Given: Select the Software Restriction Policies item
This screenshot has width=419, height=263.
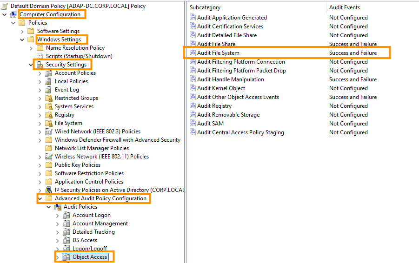Looking at the screenshot, I should pyautogui.click(x=89, y=173).
